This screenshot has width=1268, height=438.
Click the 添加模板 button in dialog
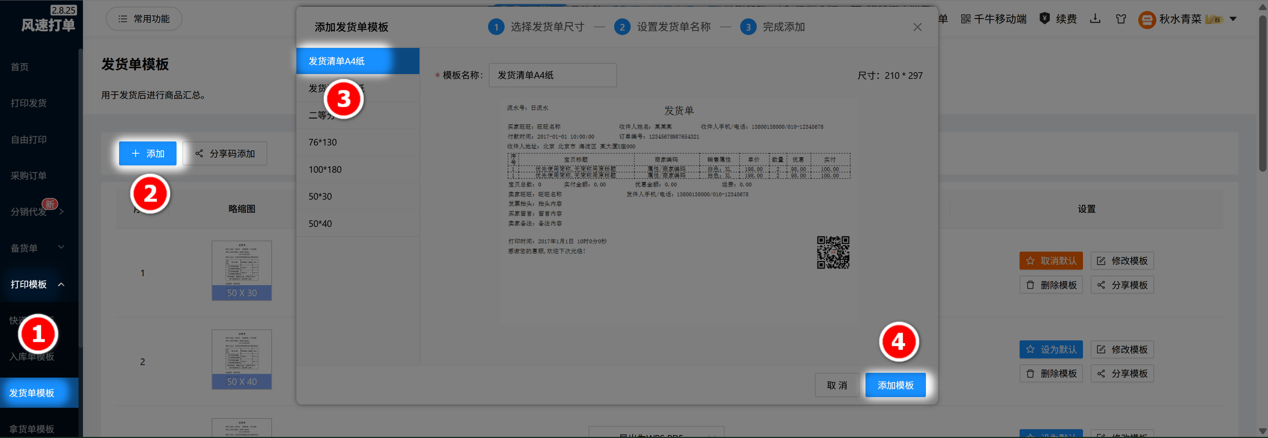(x=895, y=385)
